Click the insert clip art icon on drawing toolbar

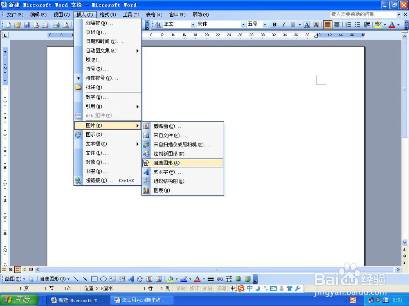point(149,279)
